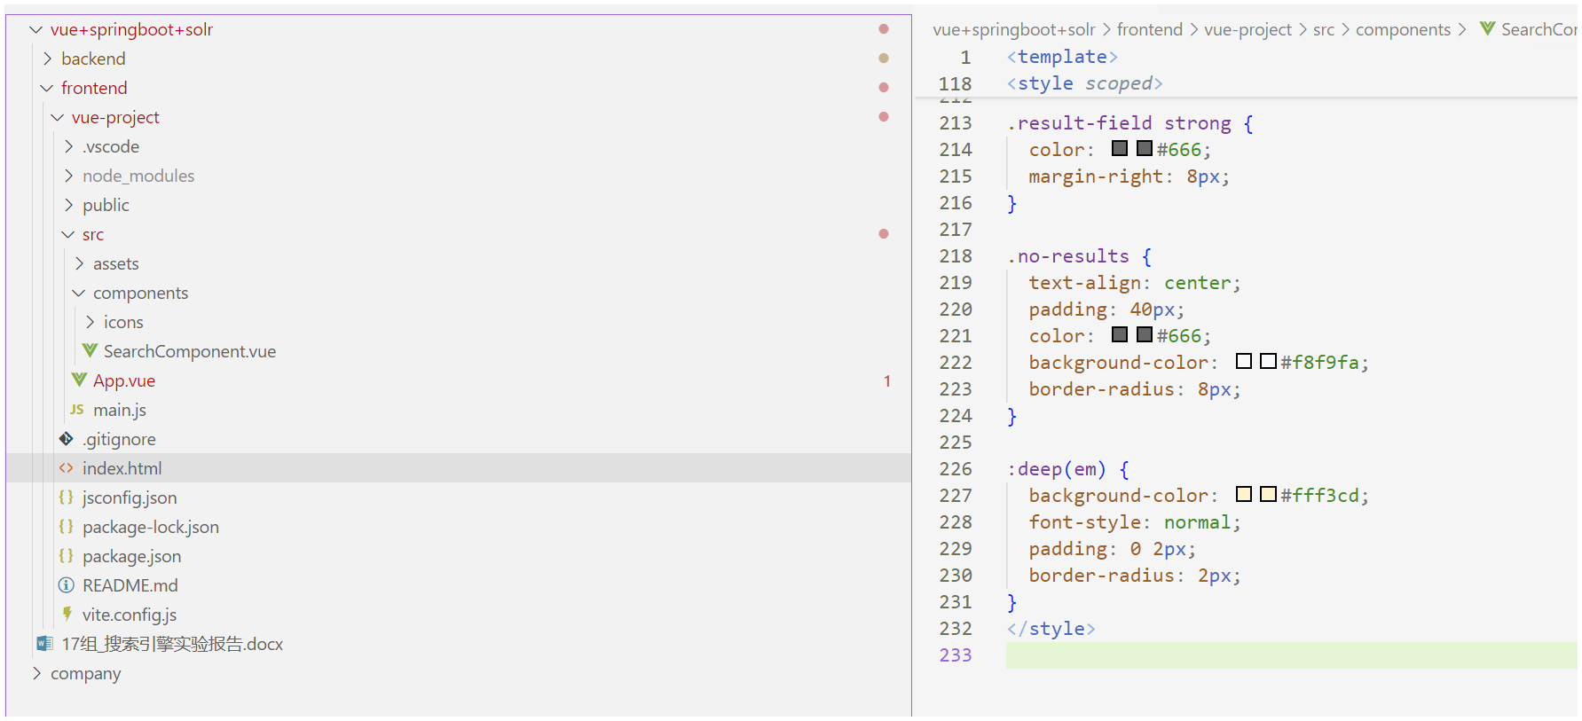Click the Word icon beside the docx file
Image resolution: width=1582 pixels, height=721 pixels.
pos(44,644)
